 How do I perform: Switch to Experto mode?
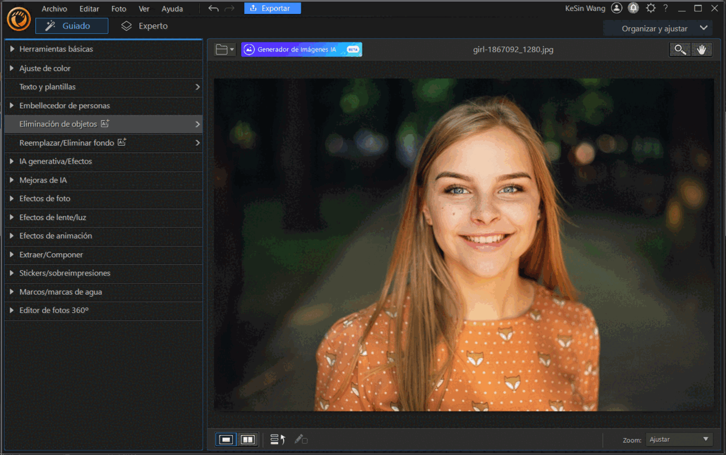pos(144,26)
